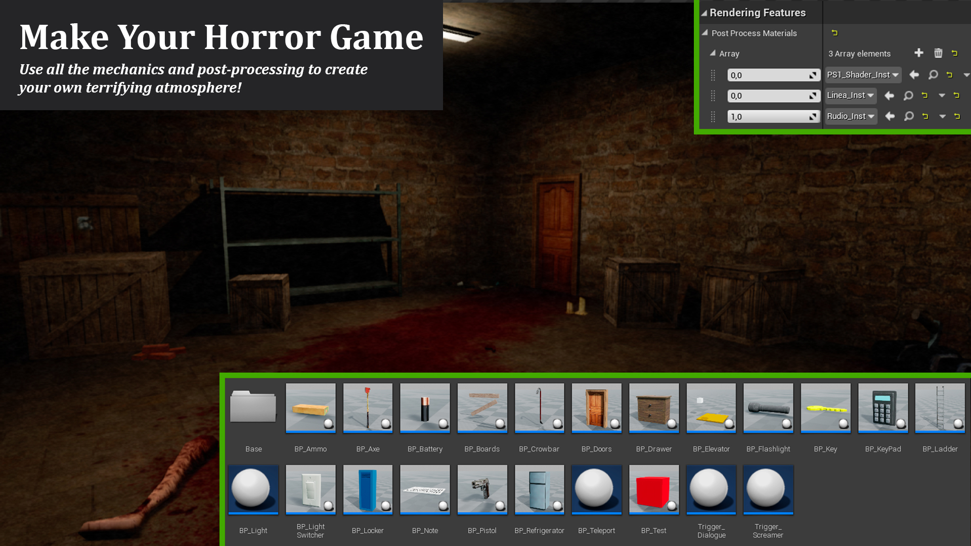Browse to PS1_Shader_Inst with magnifier icon
The width and height of the screenshot is (971, 546).
[x=933, y=75]
